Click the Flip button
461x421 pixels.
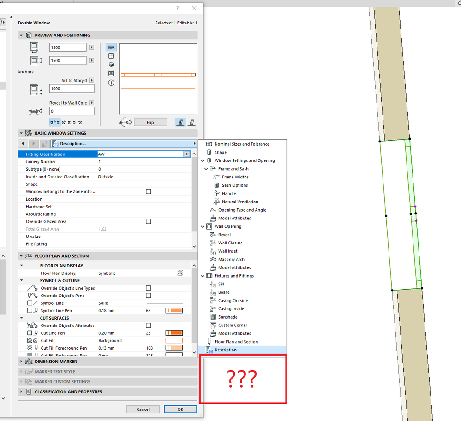[150, 123]
